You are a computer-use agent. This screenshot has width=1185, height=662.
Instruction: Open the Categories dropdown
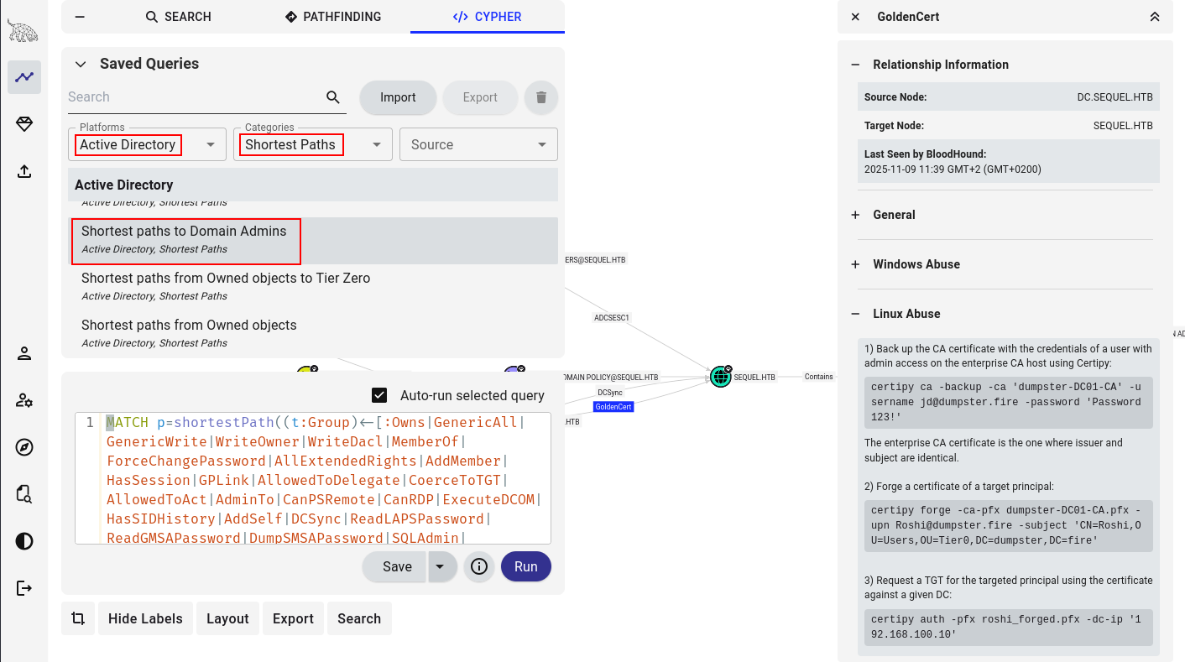pos(313,144)
